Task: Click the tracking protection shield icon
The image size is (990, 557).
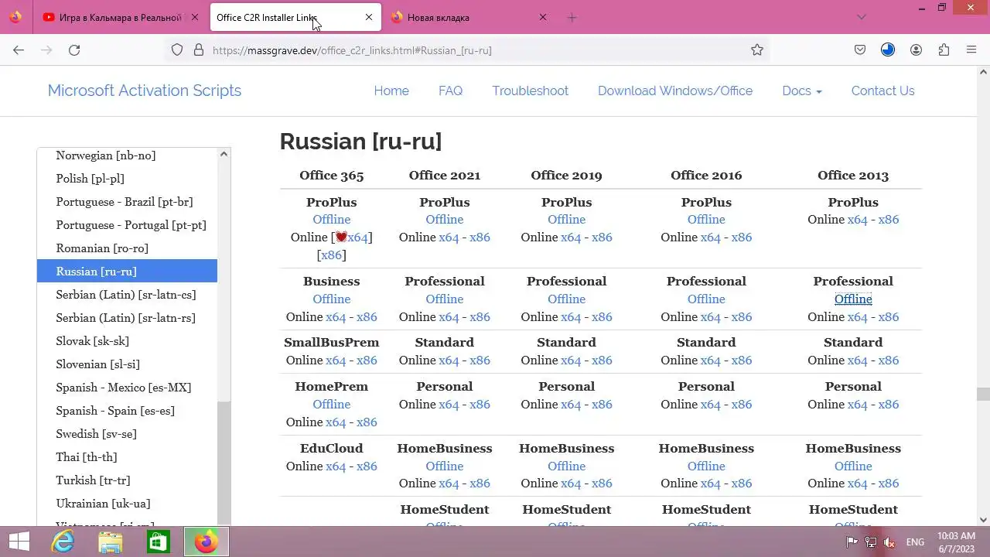Action: pyautogui.click(x=177, y=50)
